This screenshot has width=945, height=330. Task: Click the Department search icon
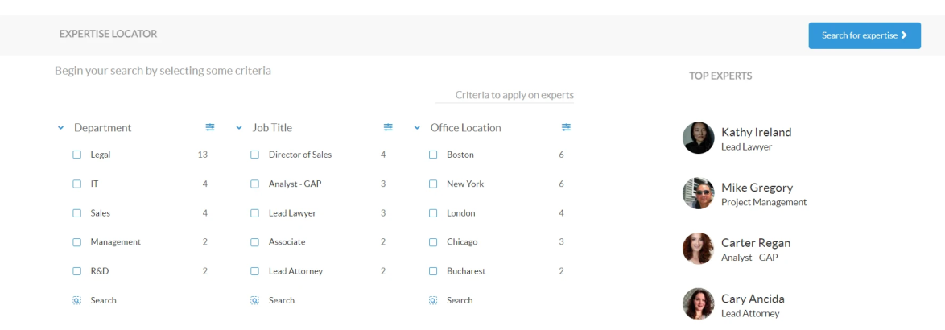click(77, 300)
